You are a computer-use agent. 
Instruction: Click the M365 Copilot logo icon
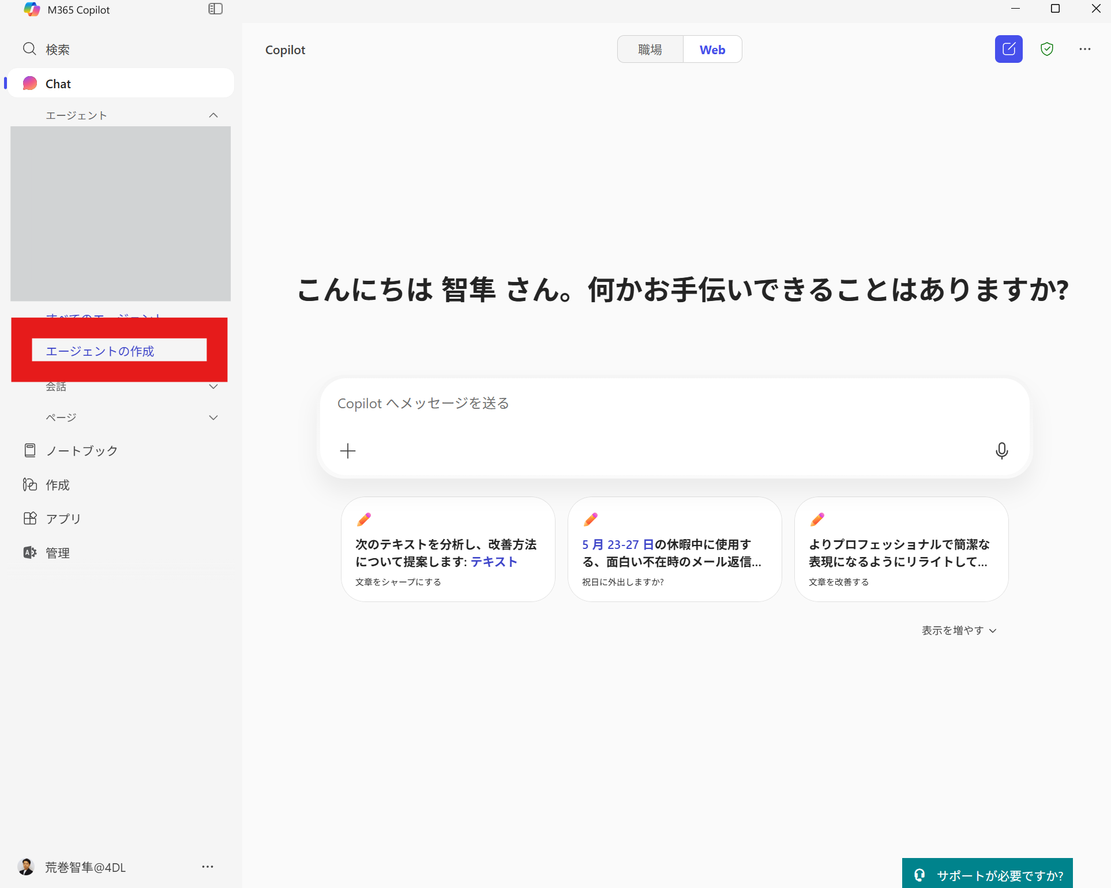click(32, 9)
